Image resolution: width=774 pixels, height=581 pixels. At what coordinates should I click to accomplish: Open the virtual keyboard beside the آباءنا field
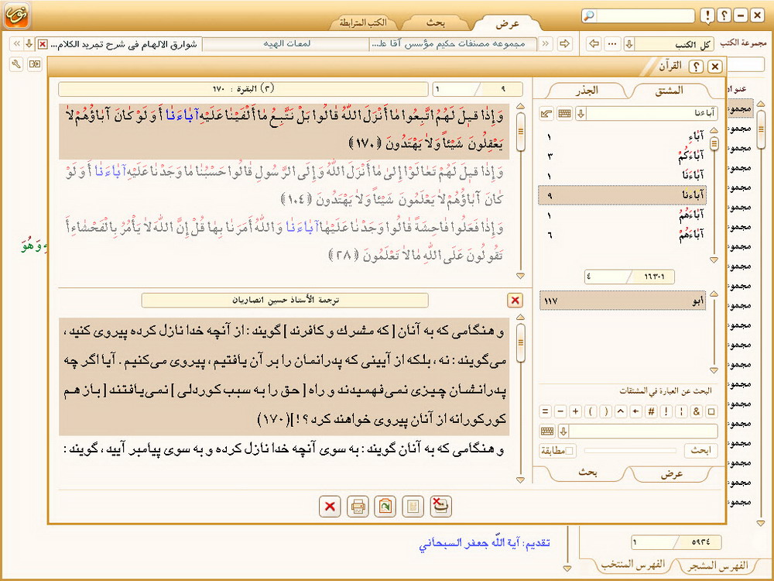564,114
